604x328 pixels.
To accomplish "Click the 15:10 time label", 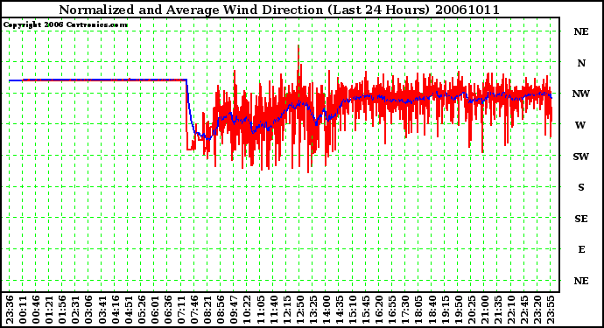I will pyautogui.click(x=353, y=310).
